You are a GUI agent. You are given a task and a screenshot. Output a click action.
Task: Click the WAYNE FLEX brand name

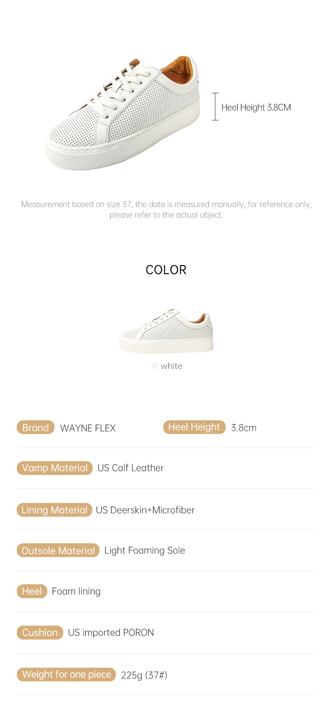click(x=88, y=428)
